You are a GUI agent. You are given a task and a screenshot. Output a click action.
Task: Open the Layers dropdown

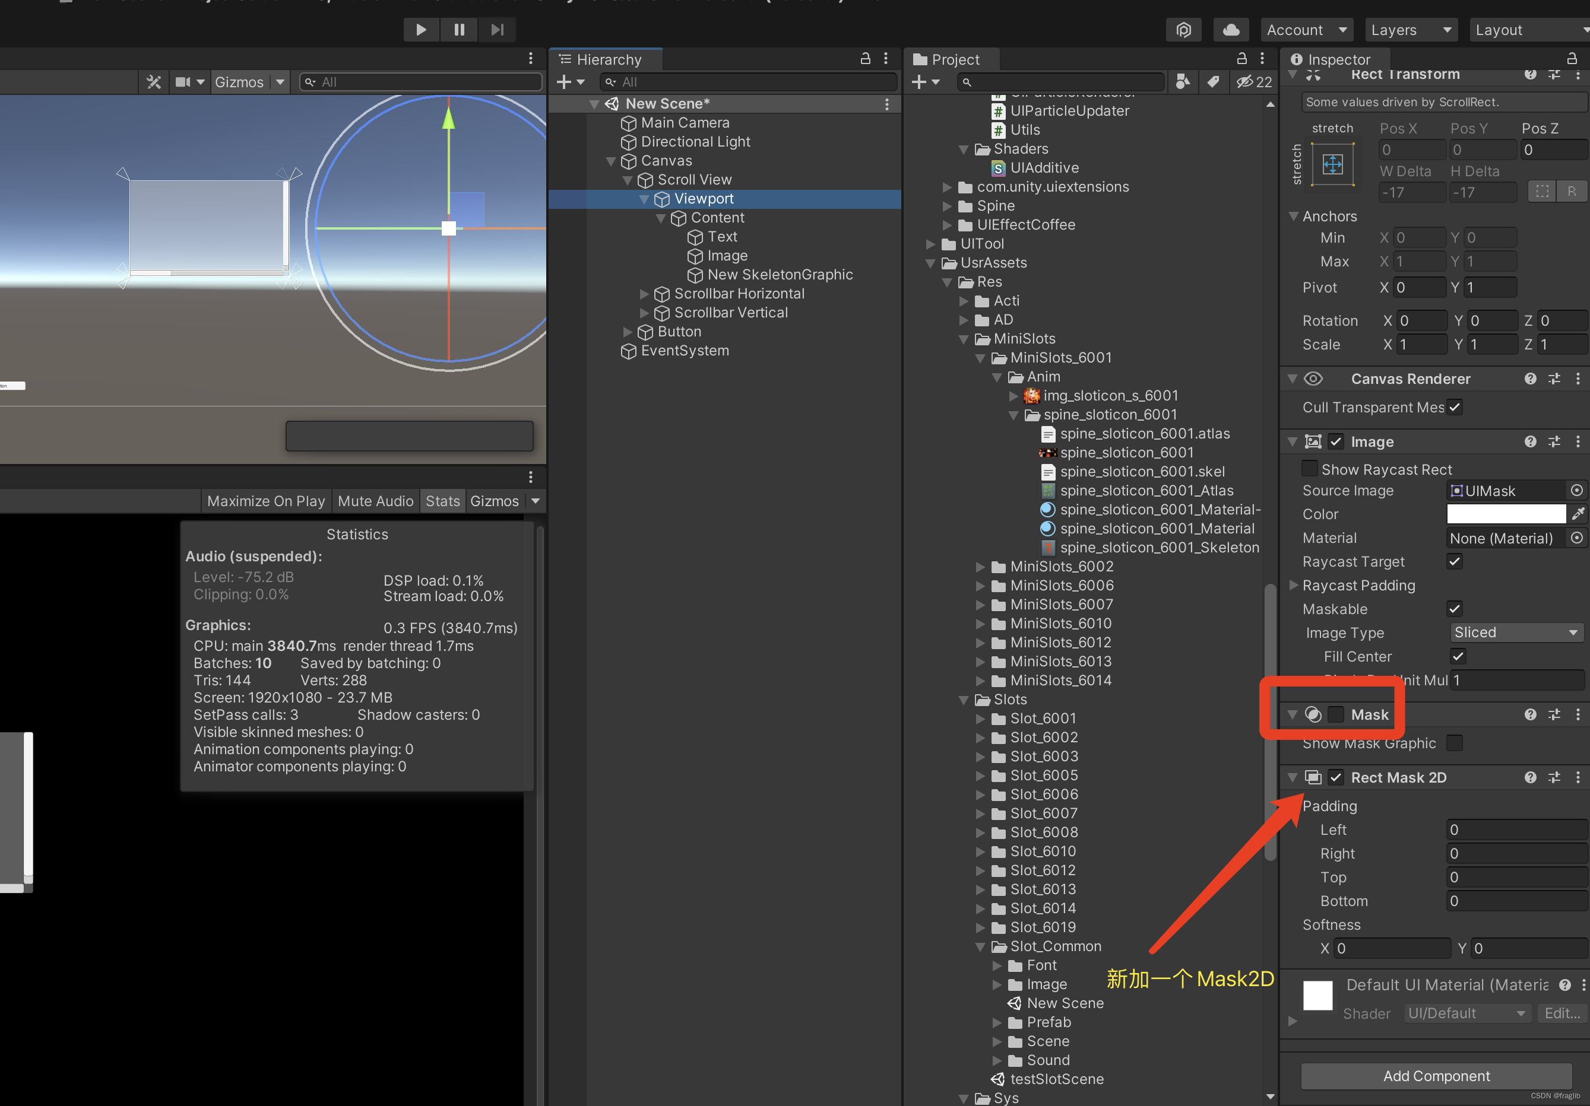[x=1410, y=30]
